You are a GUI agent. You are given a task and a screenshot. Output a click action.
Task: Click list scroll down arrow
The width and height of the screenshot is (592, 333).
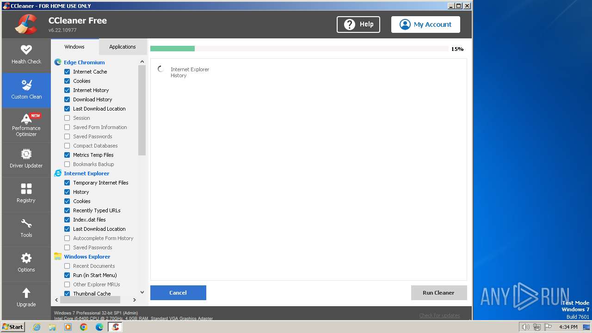coord(142,292)
